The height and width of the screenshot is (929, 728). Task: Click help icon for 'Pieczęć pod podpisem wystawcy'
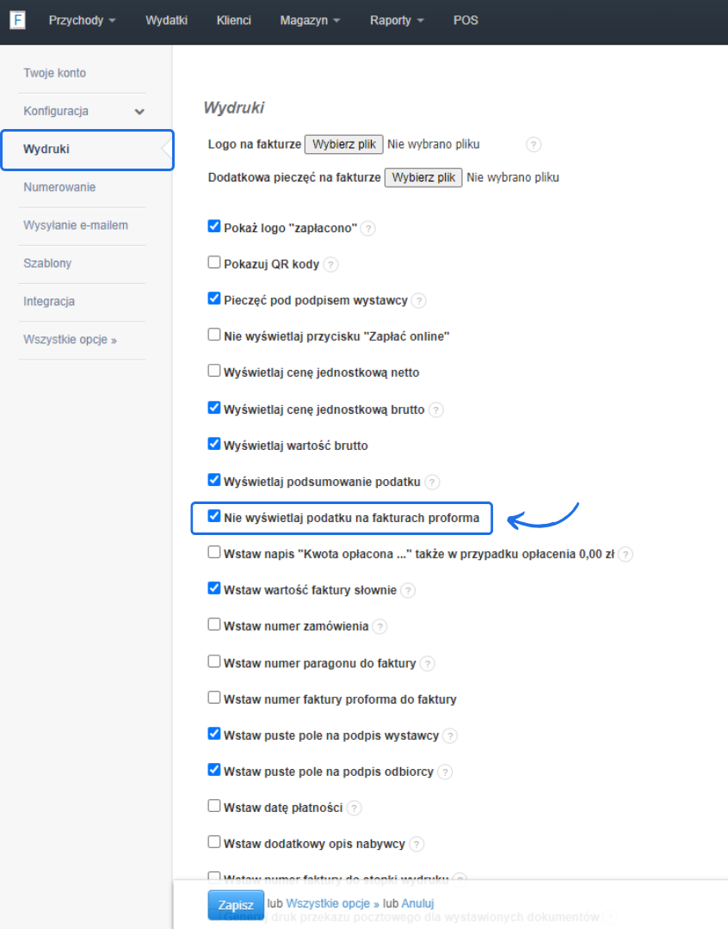419,301
